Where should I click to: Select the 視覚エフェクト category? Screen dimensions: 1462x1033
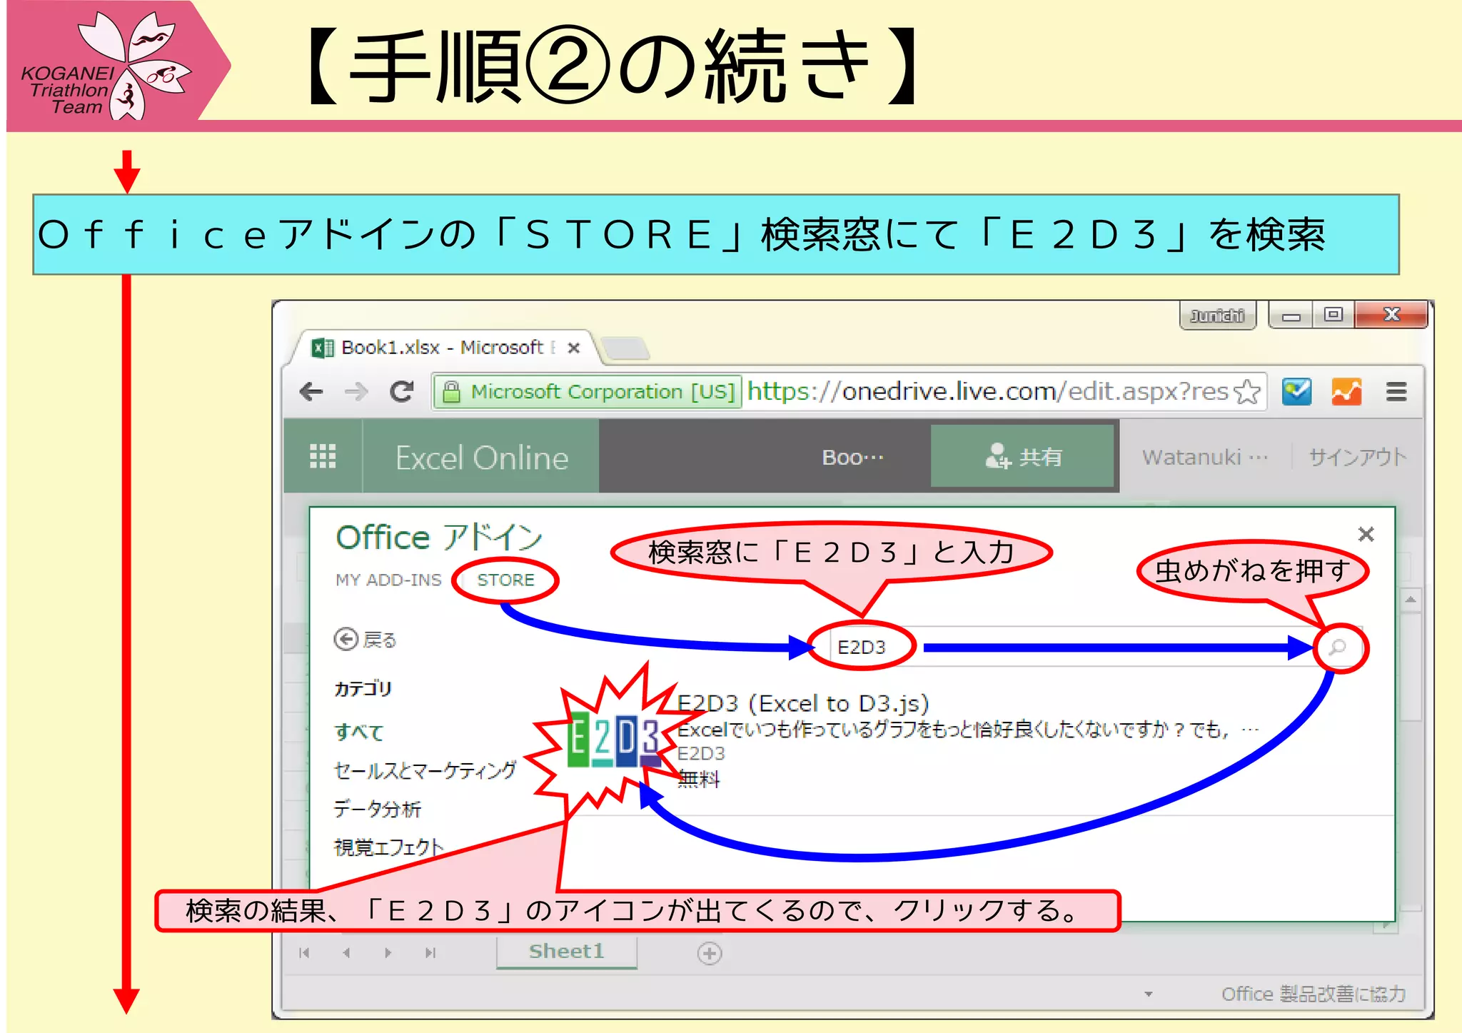[389, 847]
